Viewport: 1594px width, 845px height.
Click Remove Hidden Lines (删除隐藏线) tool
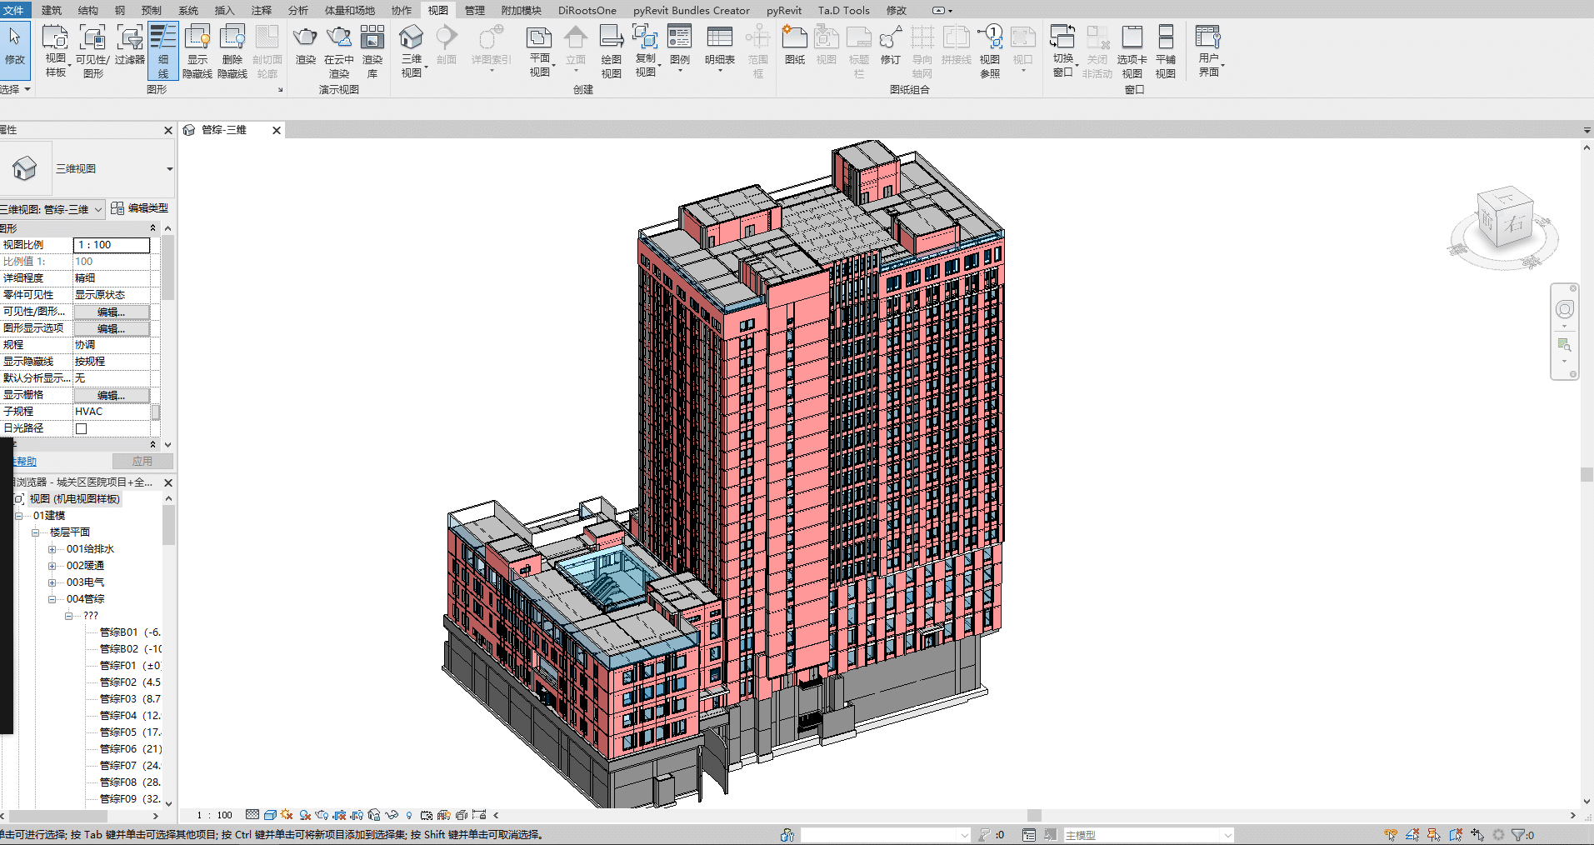(232, 52)
